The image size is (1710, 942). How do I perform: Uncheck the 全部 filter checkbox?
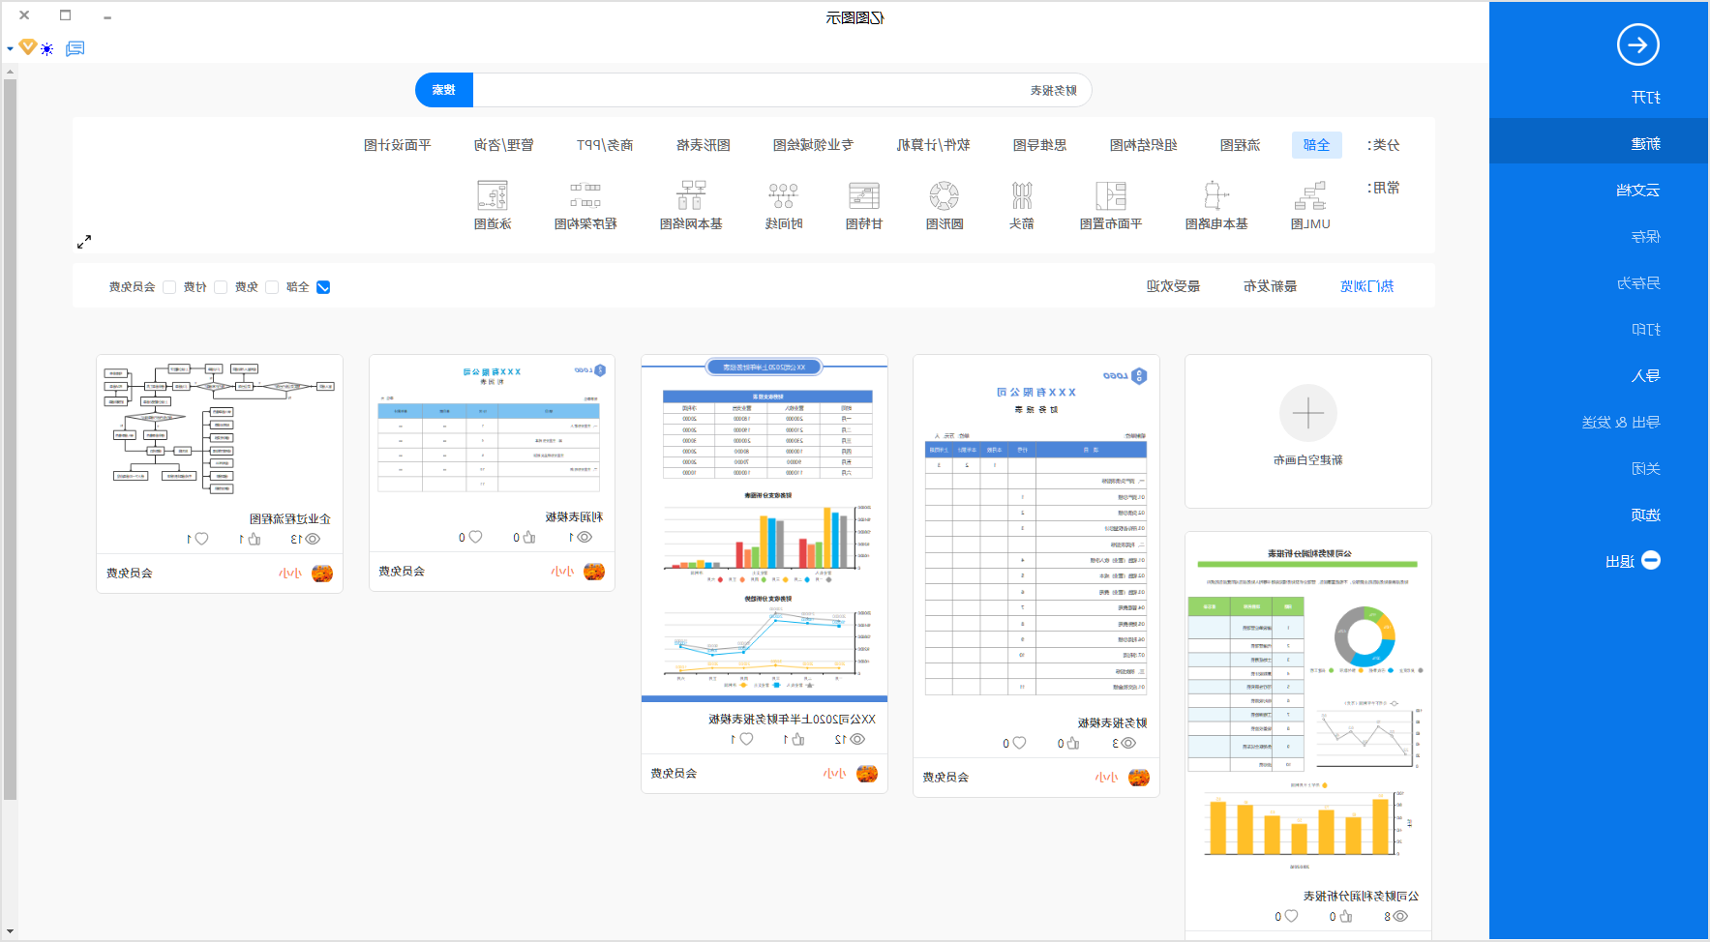coord(323,287)
